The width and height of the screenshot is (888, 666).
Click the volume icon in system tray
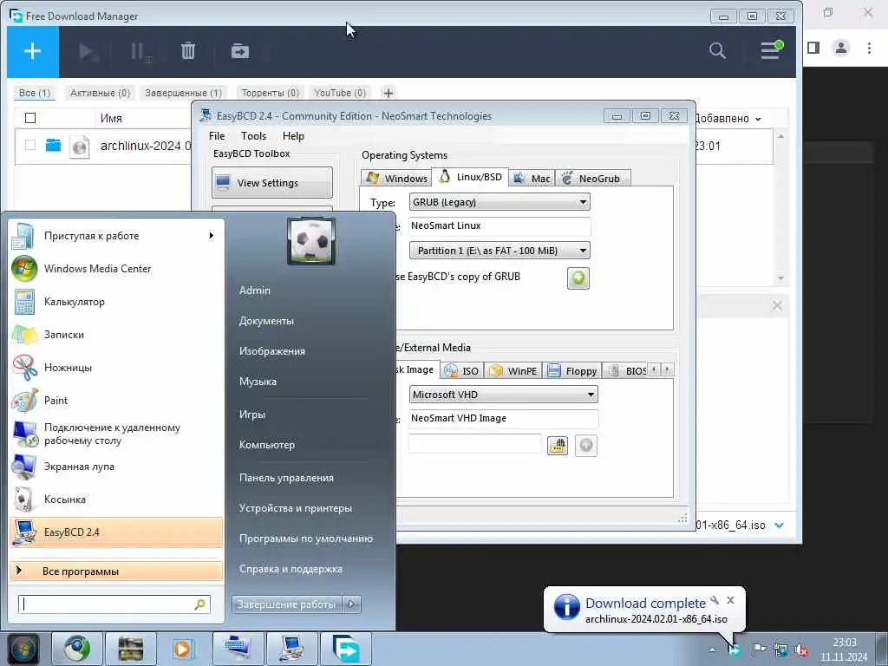801,650
